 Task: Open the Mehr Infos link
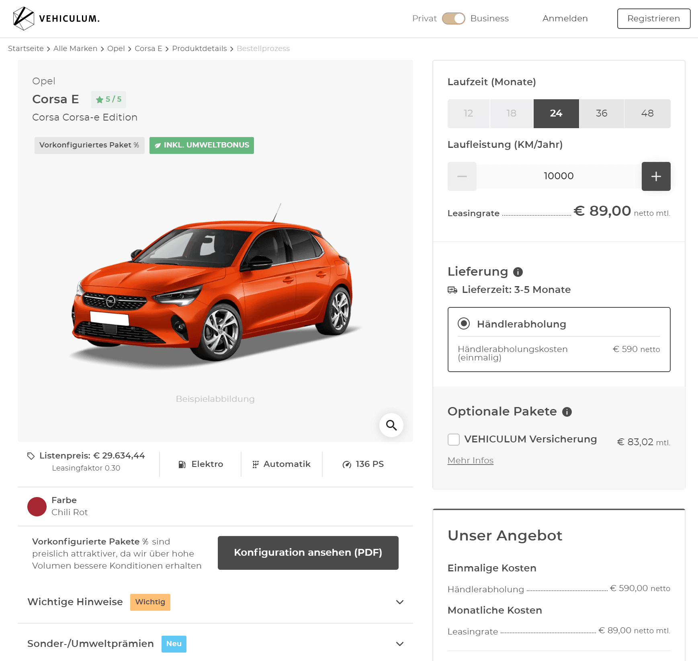[x=471, y=460]
